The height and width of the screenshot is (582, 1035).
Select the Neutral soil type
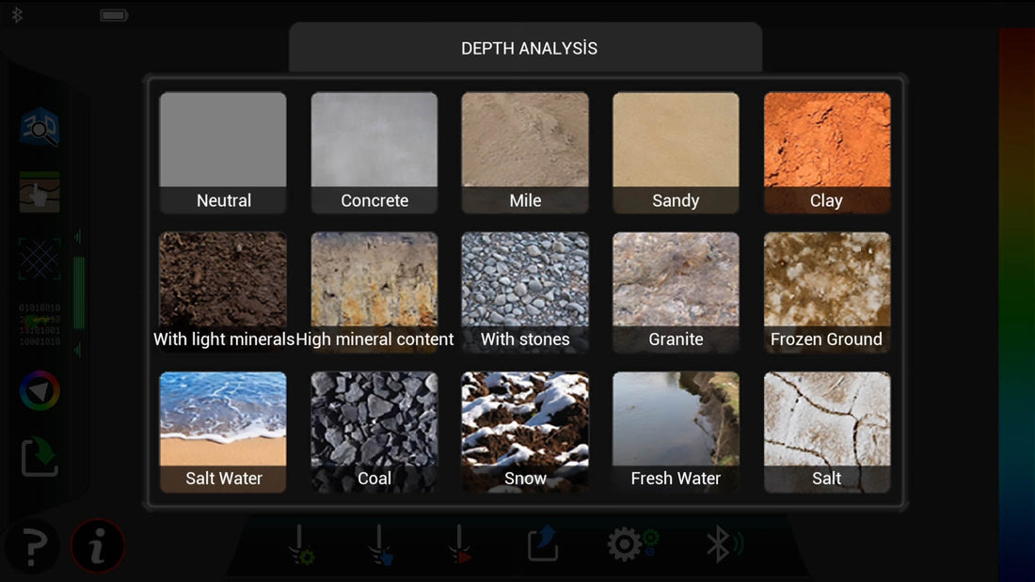(x=223, y=152)
